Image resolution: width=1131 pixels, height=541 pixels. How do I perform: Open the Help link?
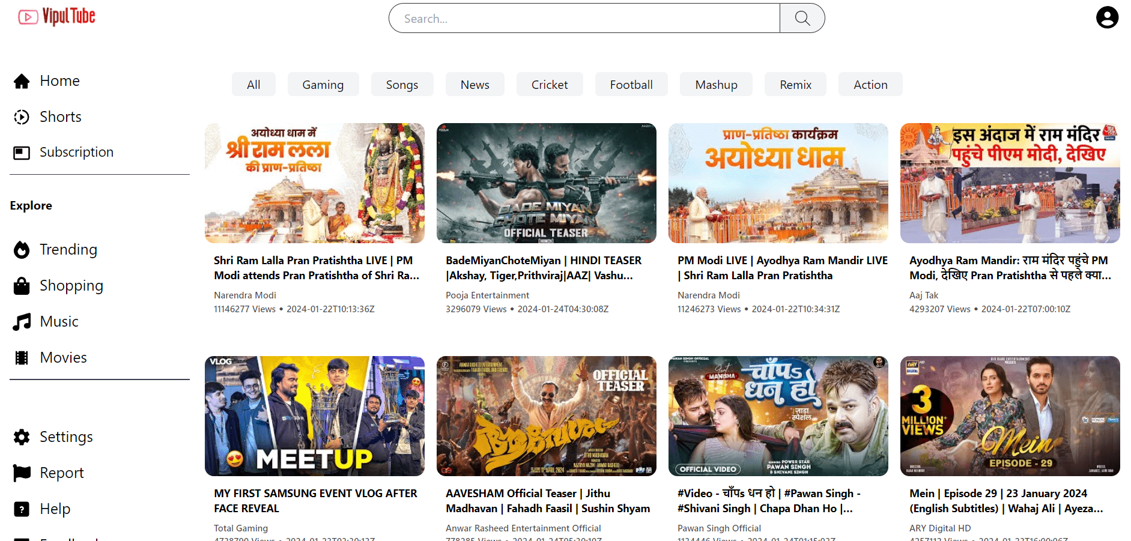[x=55, y=509]
